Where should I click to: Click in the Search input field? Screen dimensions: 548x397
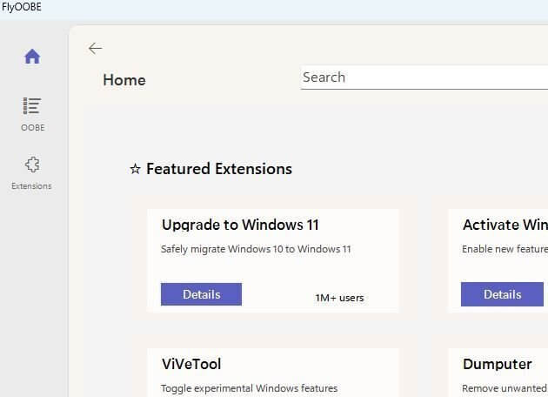(x=424, y=77)
